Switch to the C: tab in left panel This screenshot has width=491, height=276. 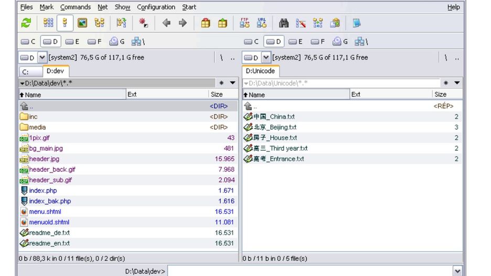pos(30,72)
